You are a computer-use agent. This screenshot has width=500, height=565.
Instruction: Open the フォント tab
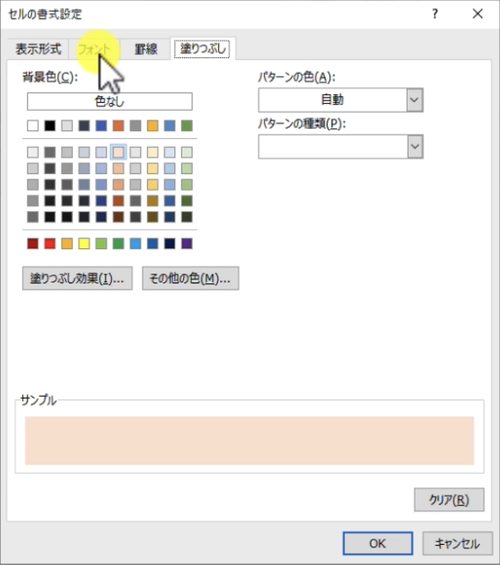(94, 48)
